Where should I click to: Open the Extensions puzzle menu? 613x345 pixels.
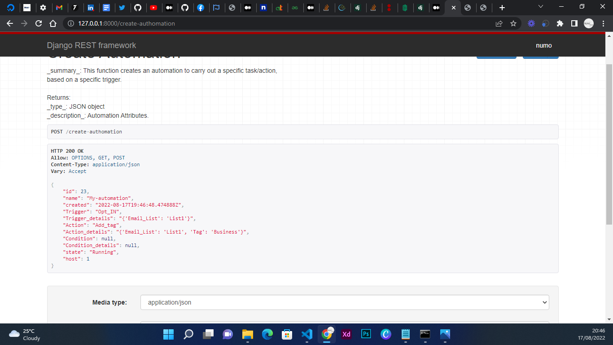[560, 23]
